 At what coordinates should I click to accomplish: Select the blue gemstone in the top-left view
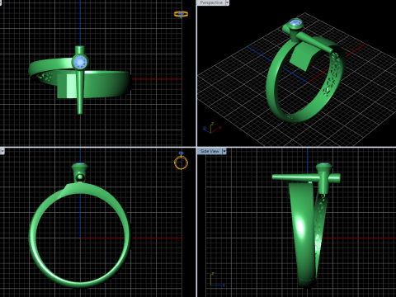coord(80,63)
